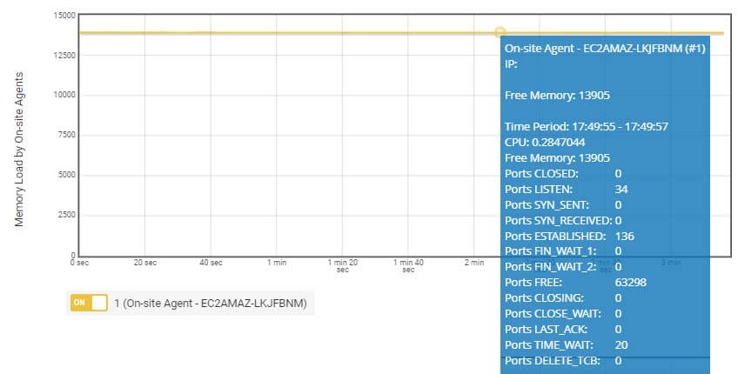Screen dimensions: 738x374
Task: Click the "Ports LISTEN: 34" tooltip row
Action: (567, 189)
